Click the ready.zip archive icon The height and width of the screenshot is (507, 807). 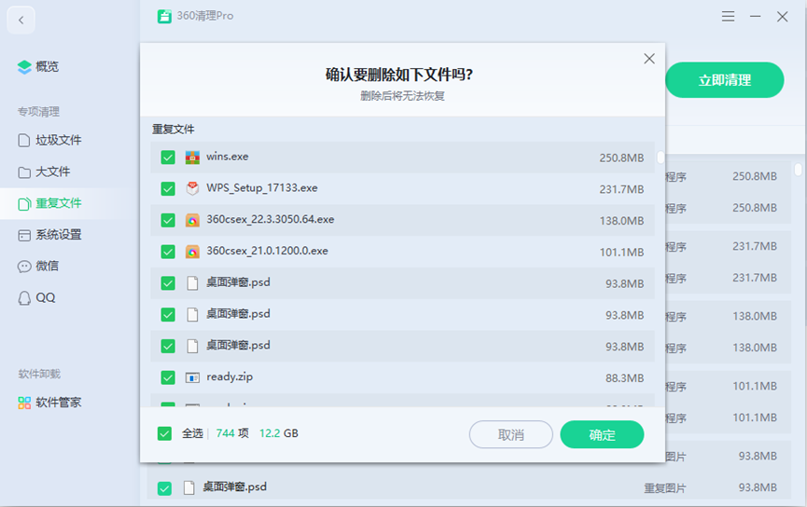pyautogui.click(x=192, y=378)
